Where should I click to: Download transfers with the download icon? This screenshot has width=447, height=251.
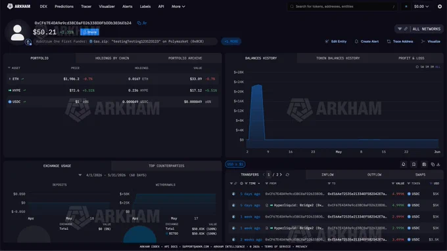(438, 164)
